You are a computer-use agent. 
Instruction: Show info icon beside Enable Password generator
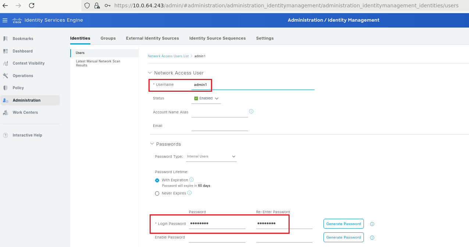(x=372, y=237)
